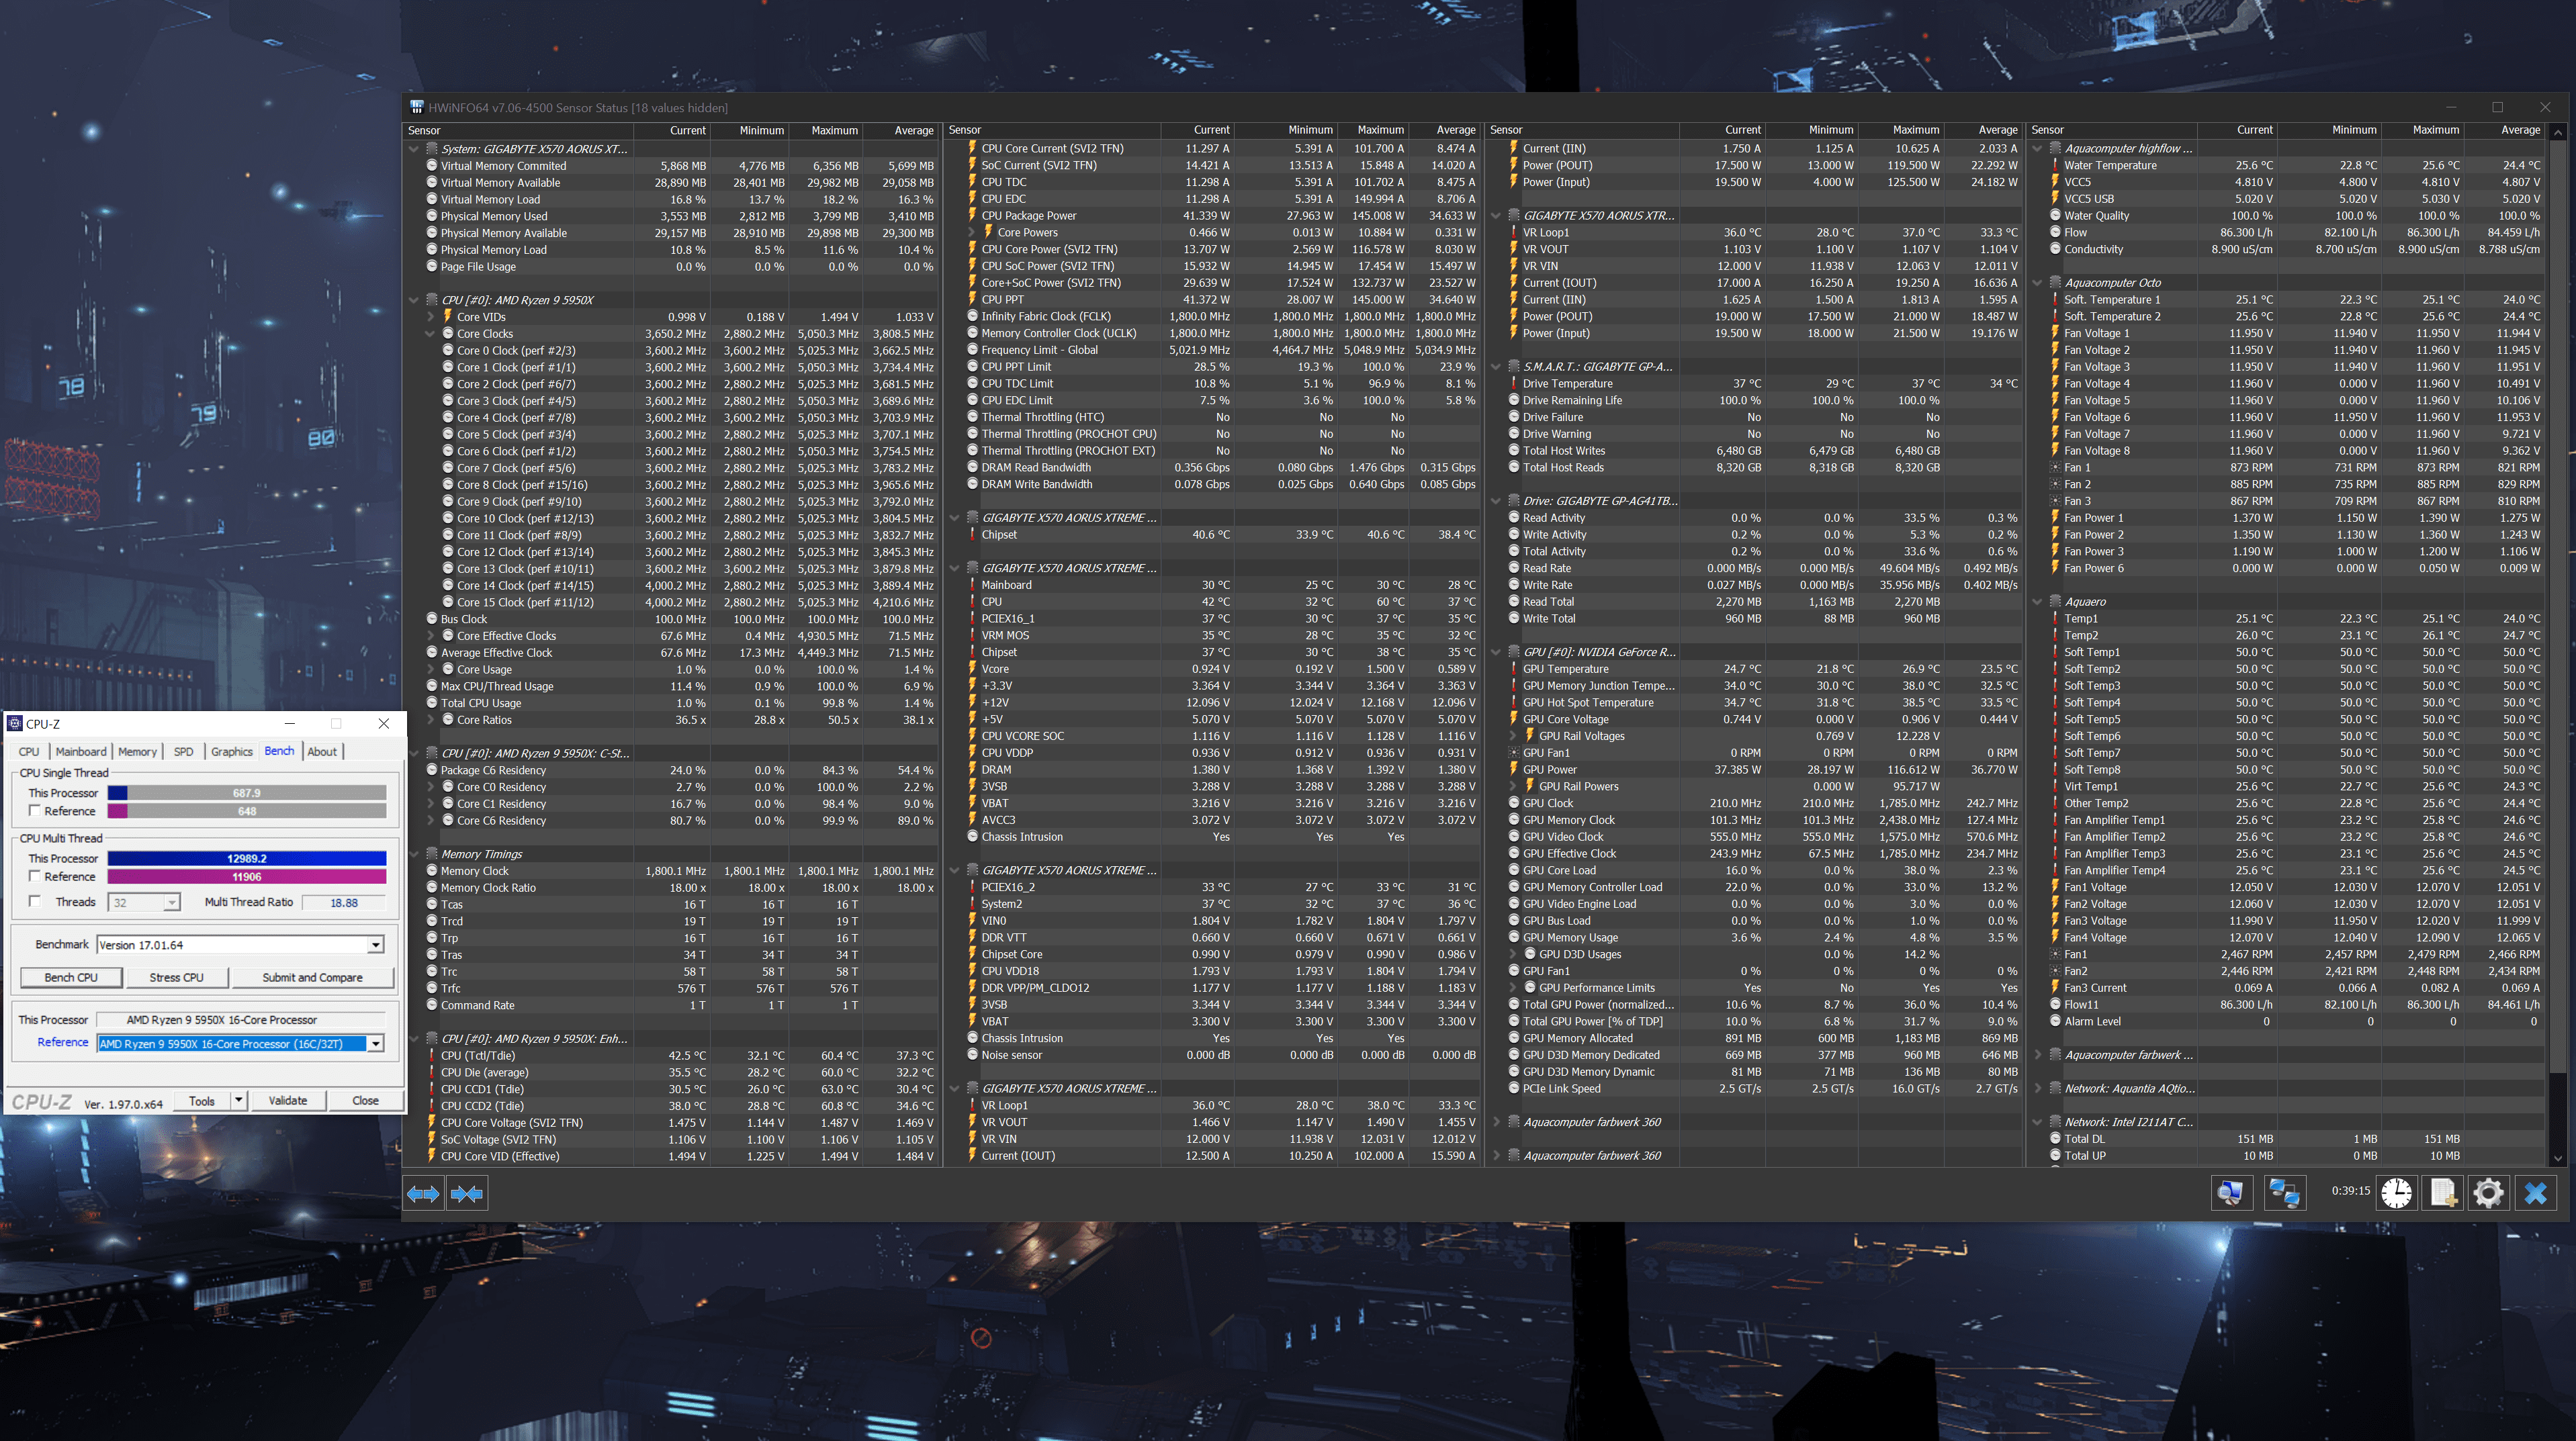Click the Chassis Intrusion sensor icon under AVCC3
This screenshot has height=1441, width=2576.
(x=972, y=837)
